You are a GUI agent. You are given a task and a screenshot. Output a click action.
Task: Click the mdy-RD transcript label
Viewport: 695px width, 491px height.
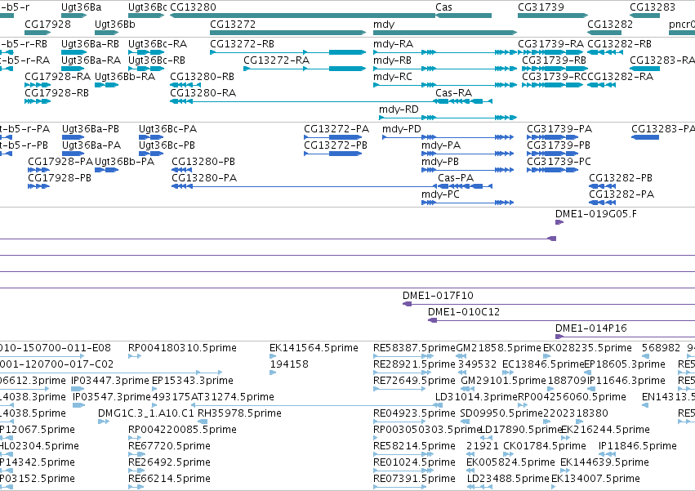(x=399, y=109)
